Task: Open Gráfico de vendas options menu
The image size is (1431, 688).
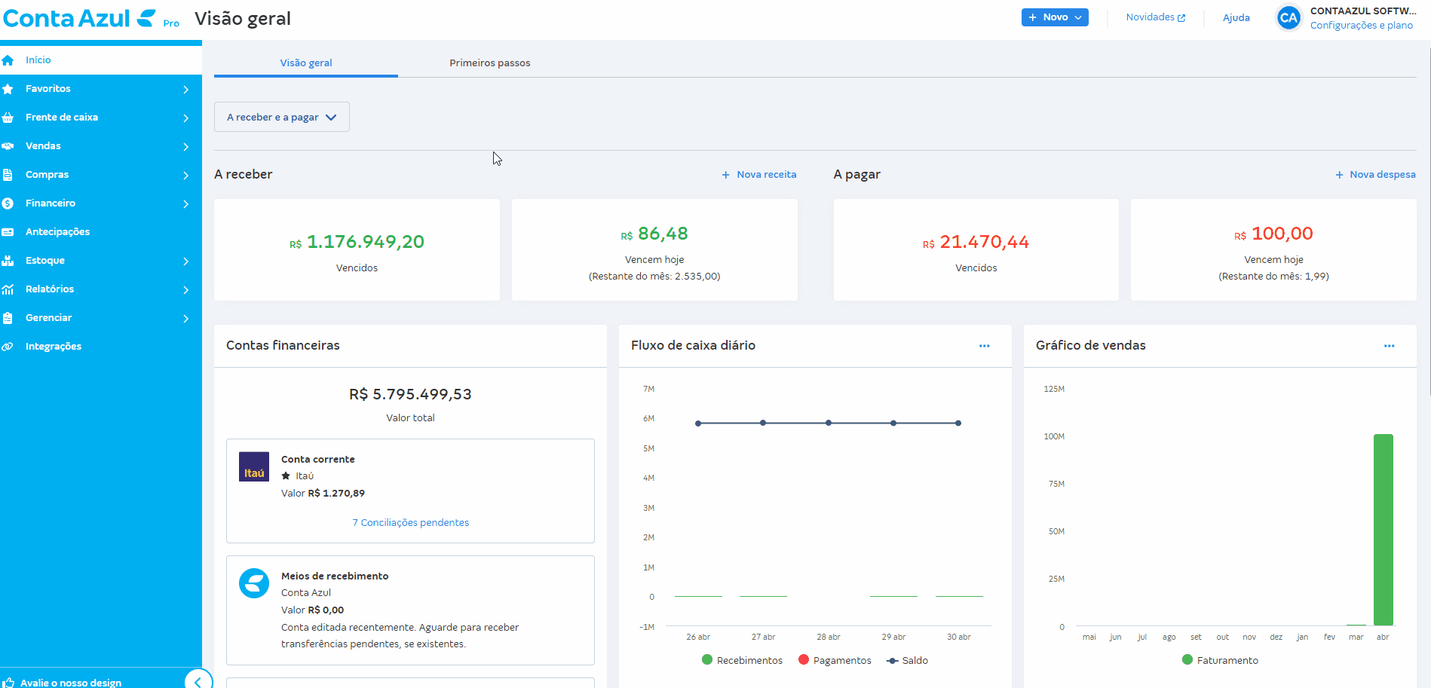Action: [1389, 346]
